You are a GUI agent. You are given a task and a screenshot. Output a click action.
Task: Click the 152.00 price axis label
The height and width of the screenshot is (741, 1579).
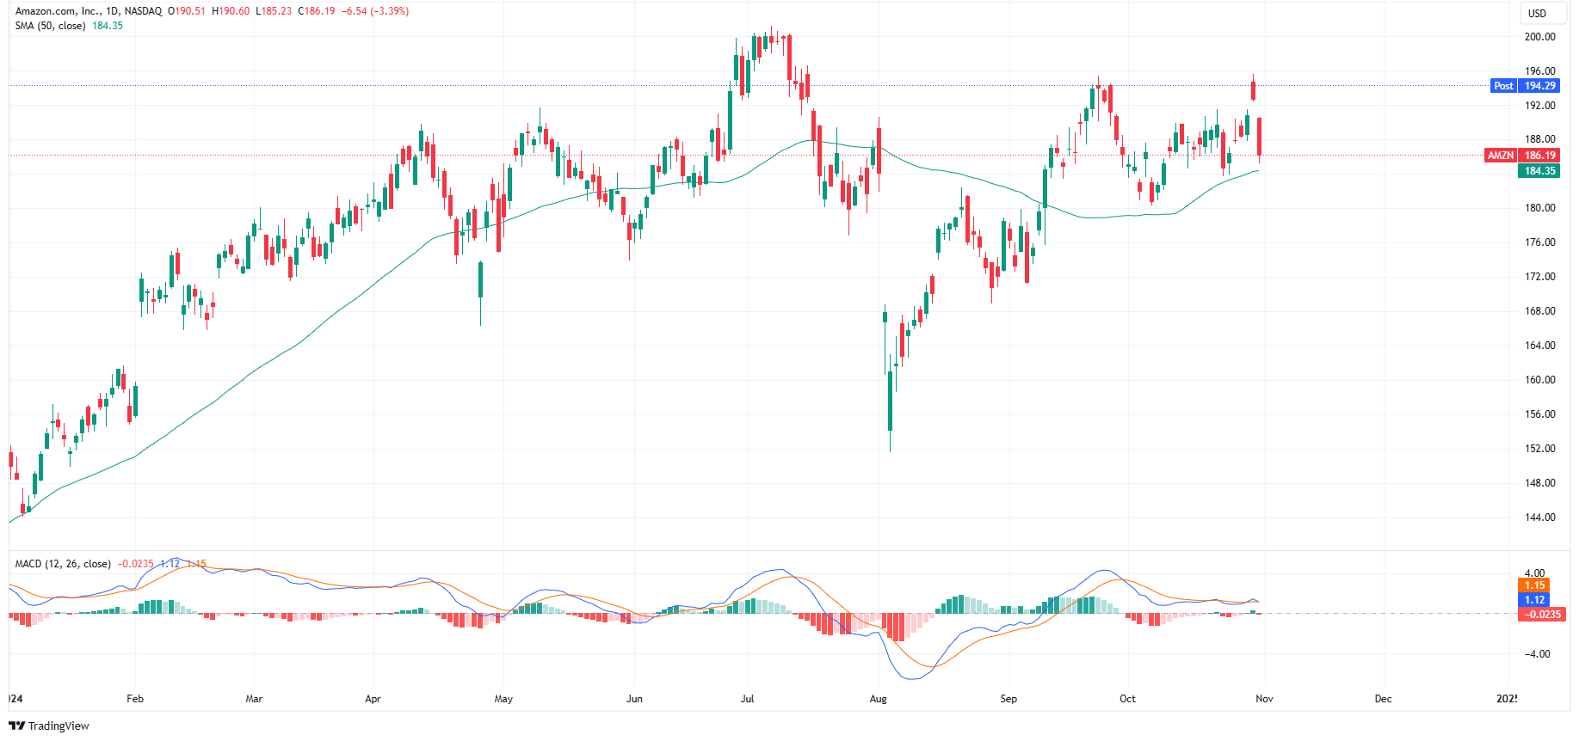coord(1539,449)
